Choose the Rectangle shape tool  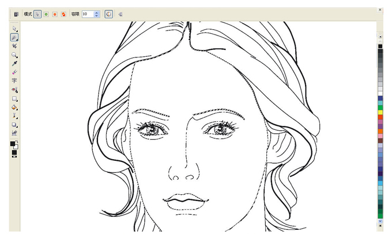tap(14, 99)
